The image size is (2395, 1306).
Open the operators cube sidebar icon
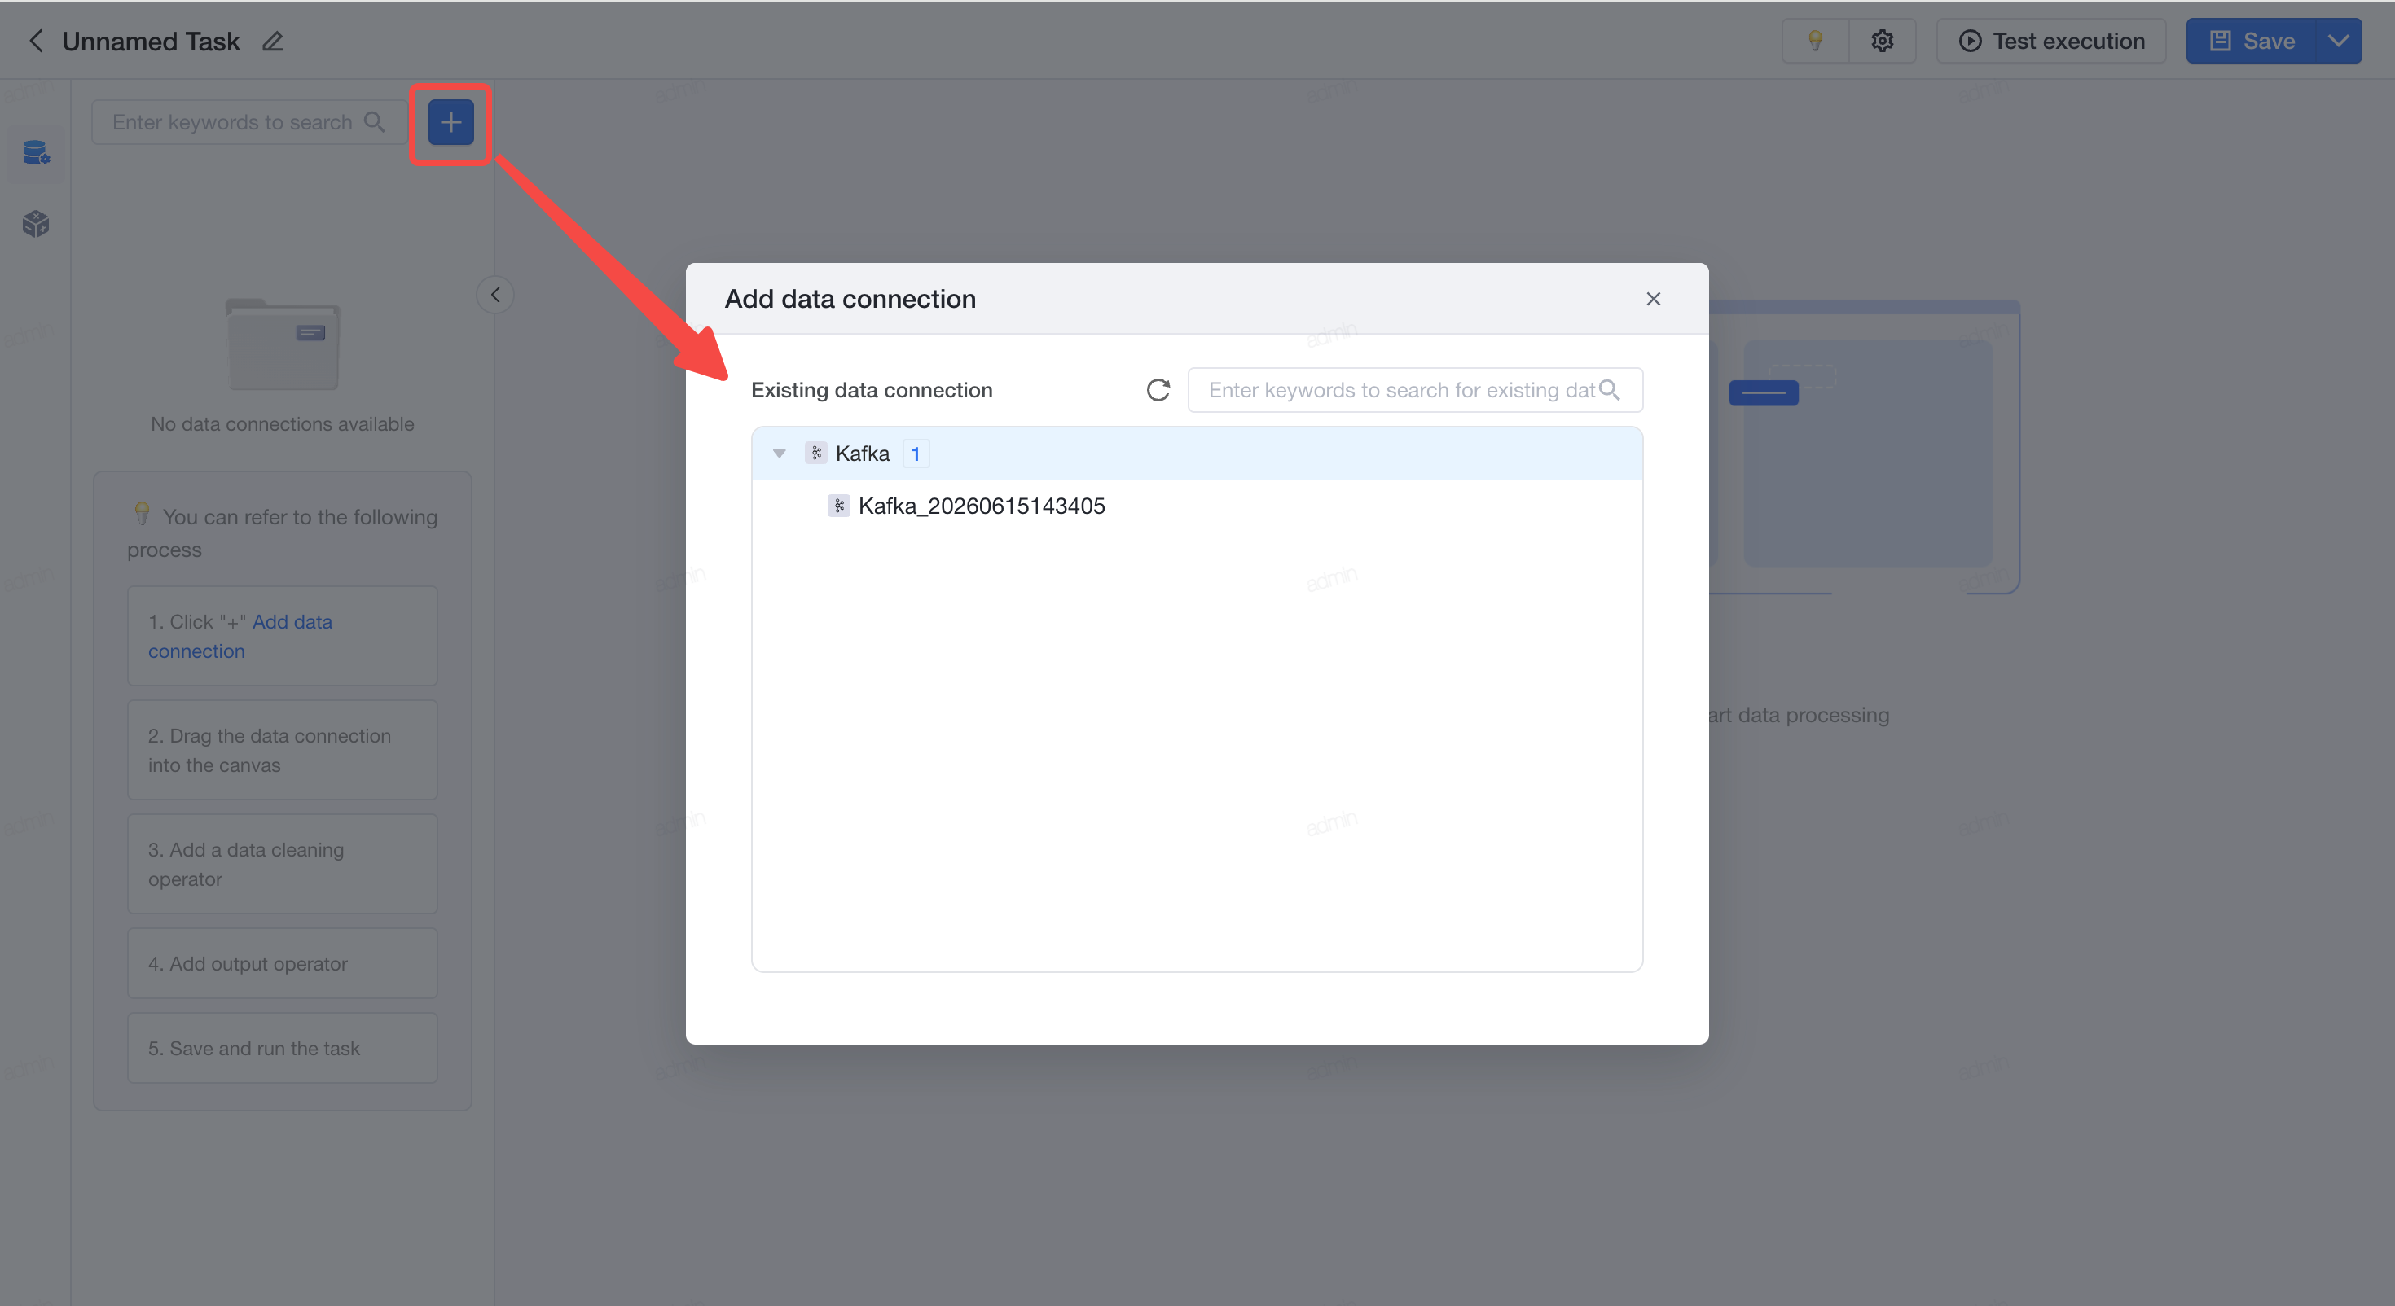[35, 223]
